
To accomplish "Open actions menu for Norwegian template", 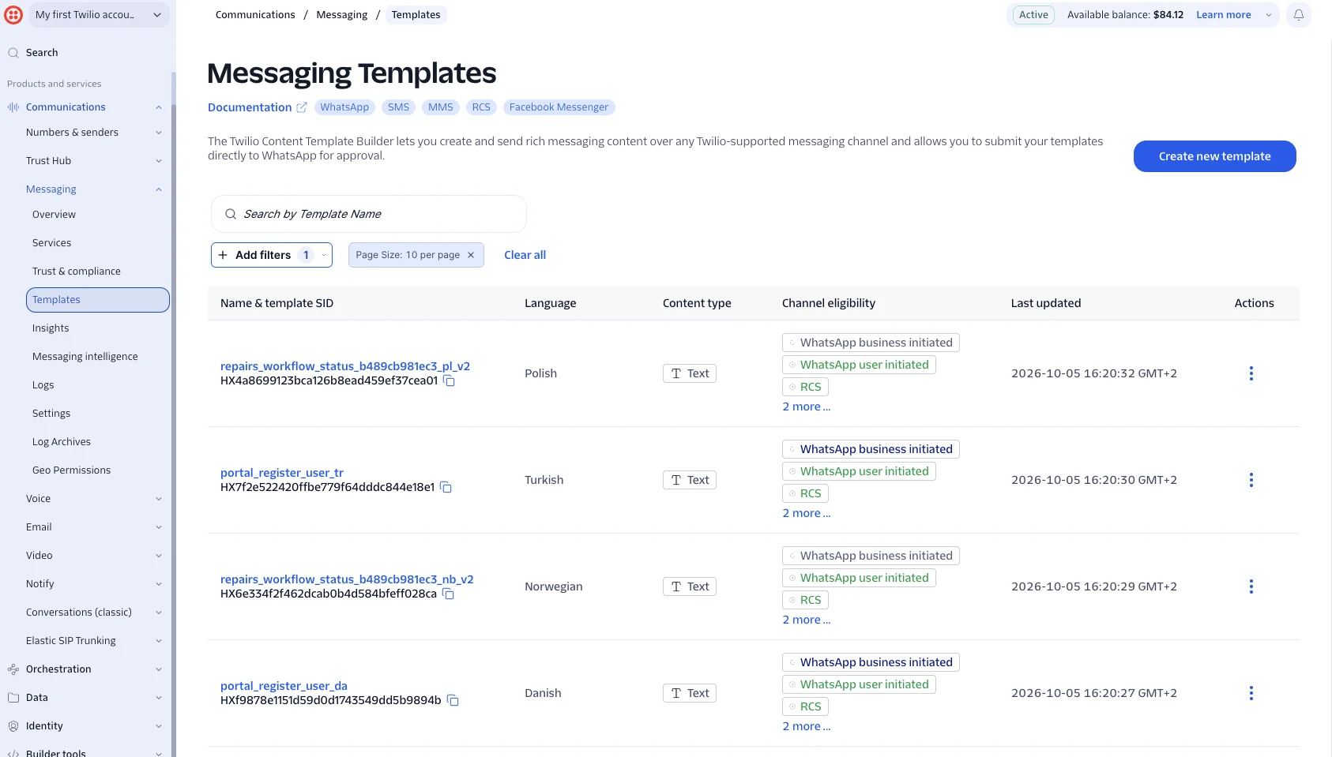I will click(x=1251, y=586).
